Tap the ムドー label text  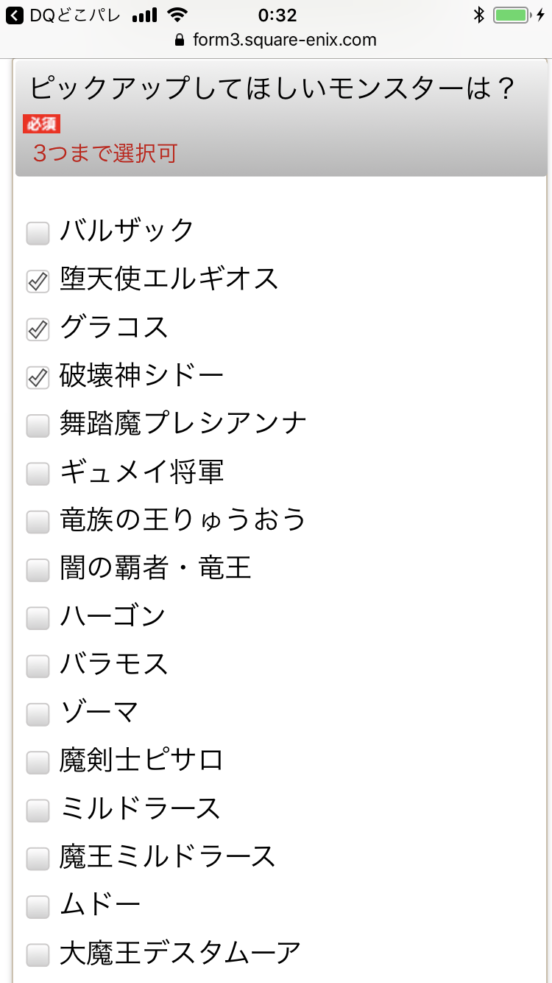100,906
